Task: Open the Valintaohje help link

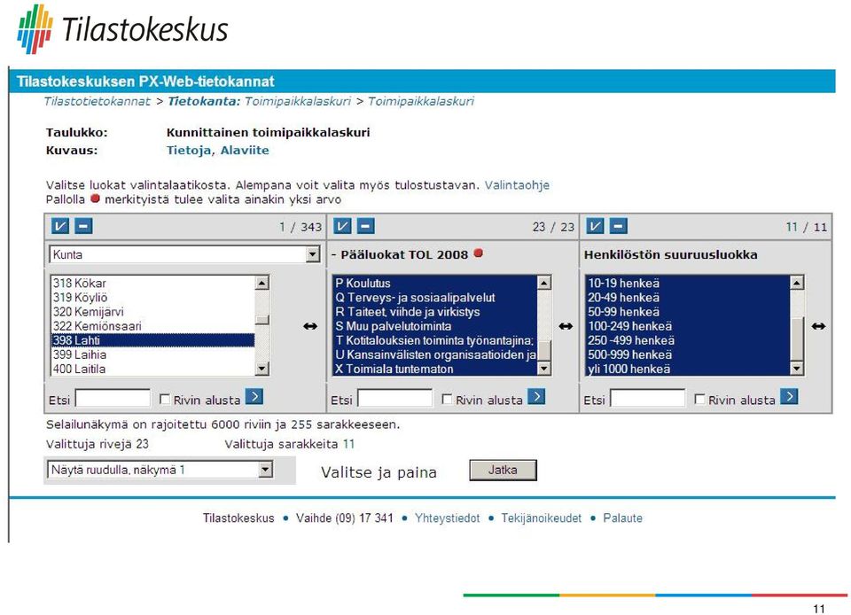Action: click(517, 185)
